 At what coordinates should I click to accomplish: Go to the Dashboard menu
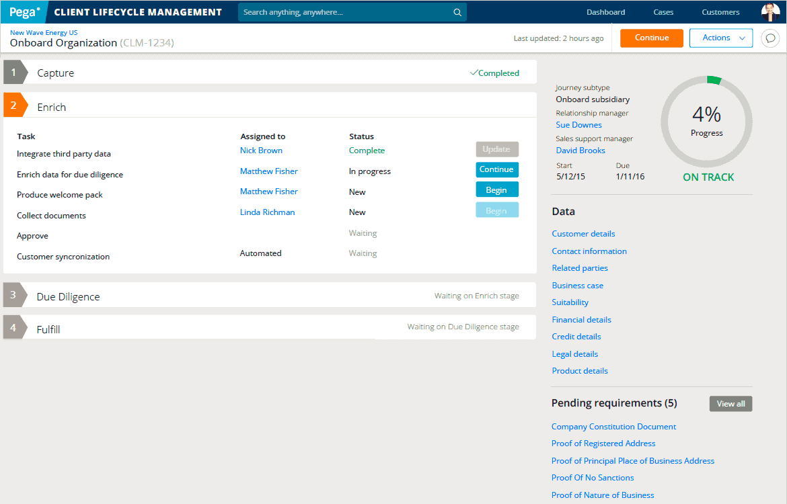click(605, 12)
